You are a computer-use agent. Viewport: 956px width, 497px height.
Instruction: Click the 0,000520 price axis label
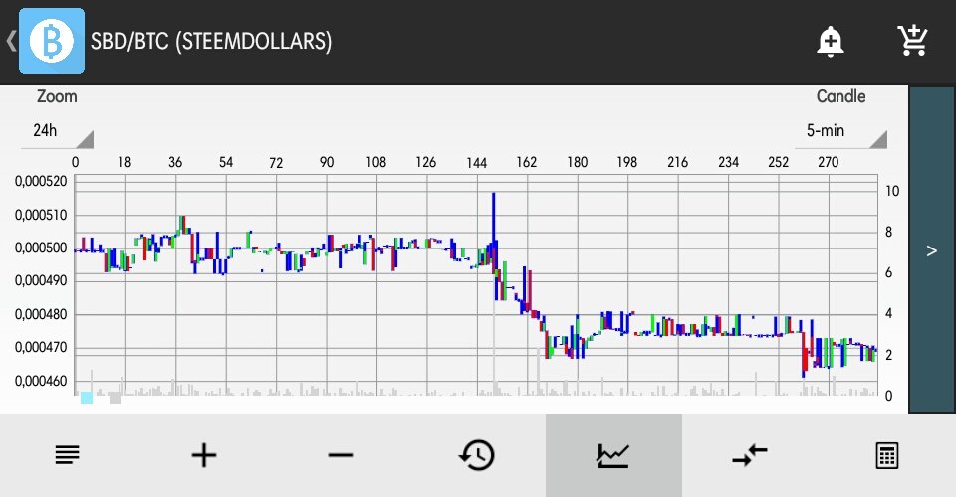(41, 181)
